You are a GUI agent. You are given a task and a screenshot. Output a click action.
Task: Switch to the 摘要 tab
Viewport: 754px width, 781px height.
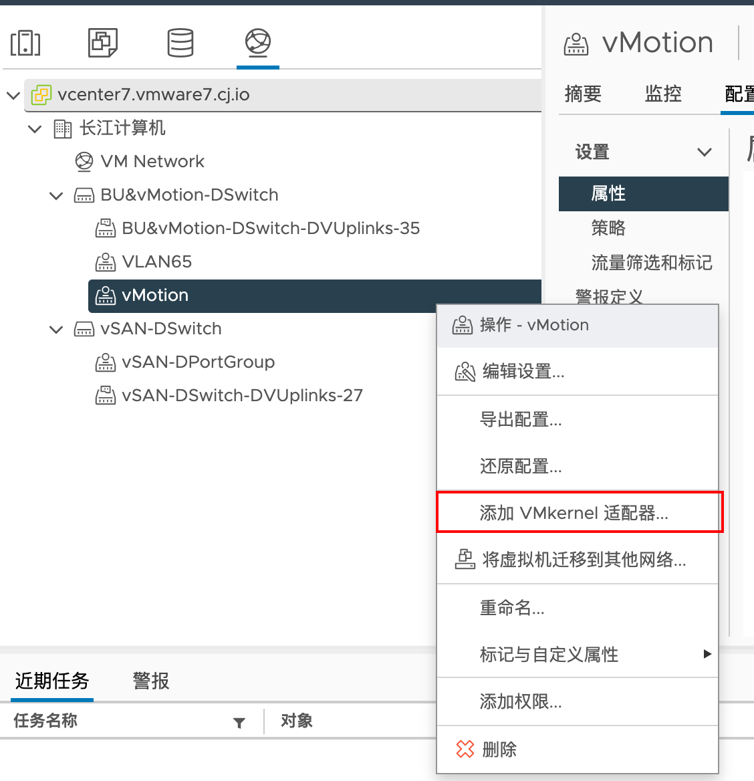(x=583, y=94)
